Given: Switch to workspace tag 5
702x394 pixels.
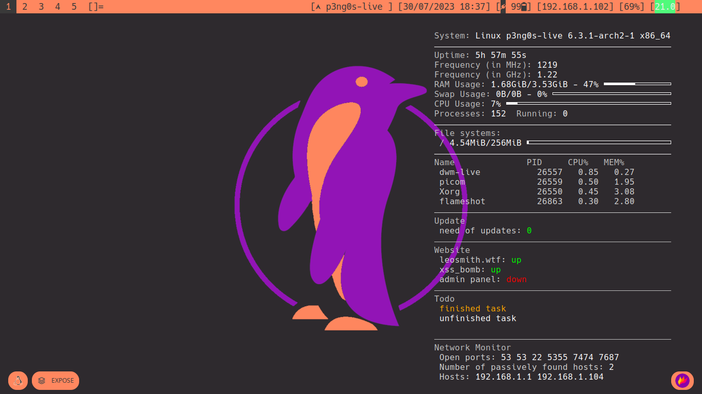Looking at the screenshot, I should (x=74, y=7).
